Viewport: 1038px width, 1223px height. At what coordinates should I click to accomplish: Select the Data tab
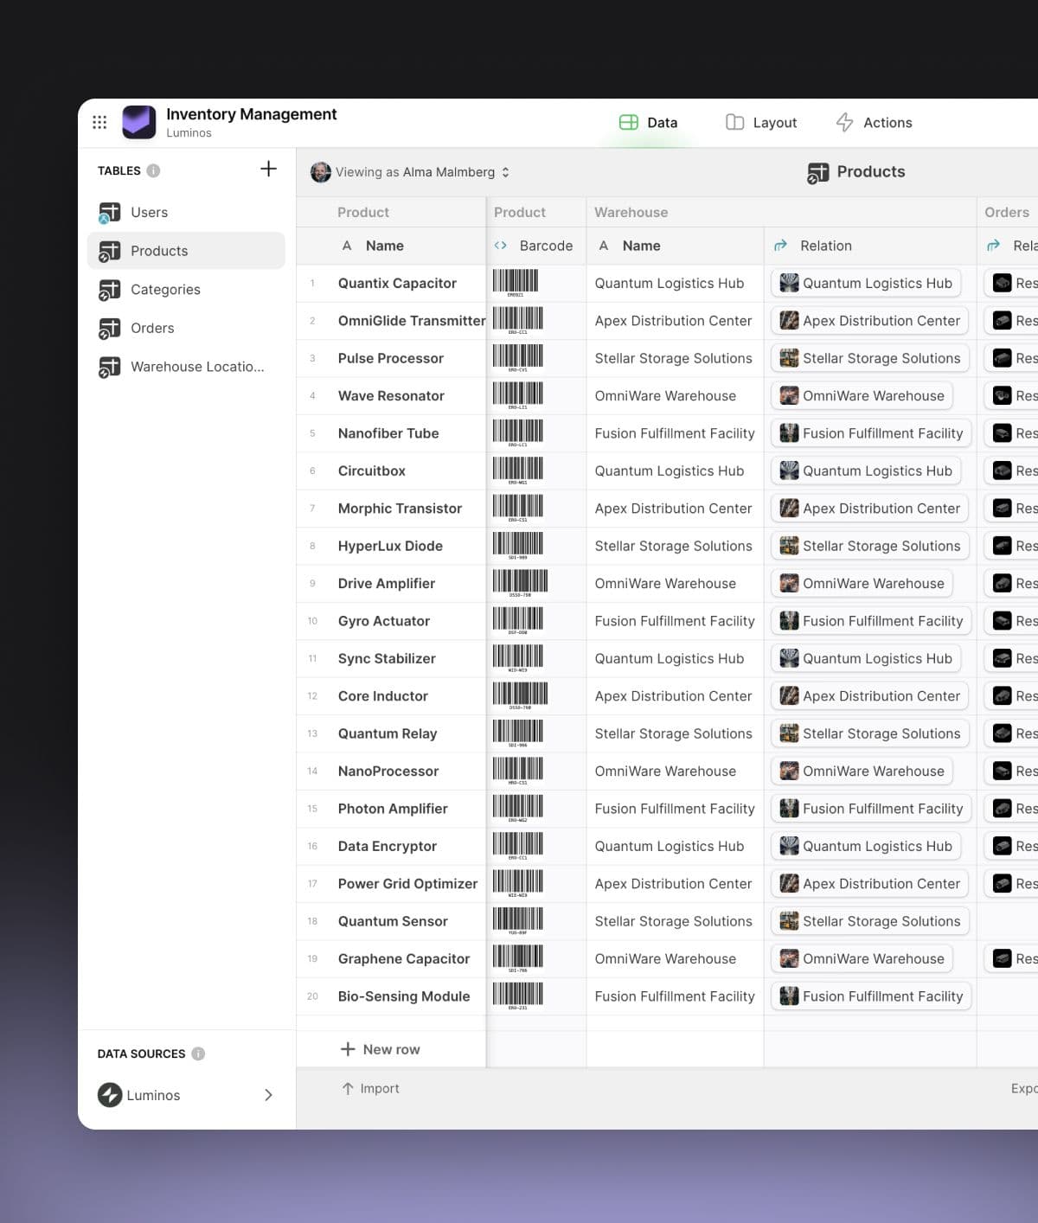[x=647, y=122]
